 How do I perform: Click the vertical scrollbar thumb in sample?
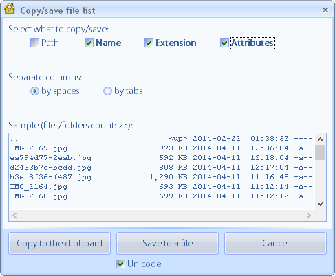pos(320,152)
